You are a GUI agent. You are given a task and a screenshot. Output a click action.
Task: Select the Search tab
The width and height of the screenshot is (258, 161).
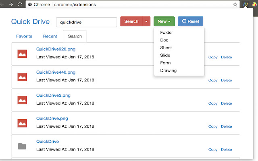click(75, 36)
